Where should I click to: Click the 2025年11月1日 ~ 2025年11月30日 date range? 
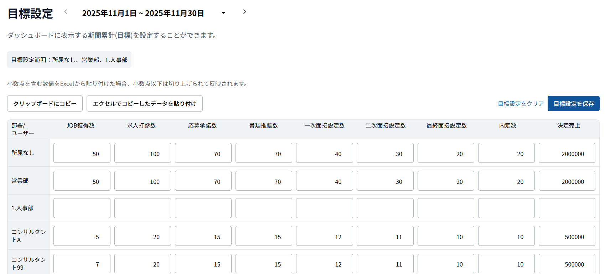click(143, 14)
